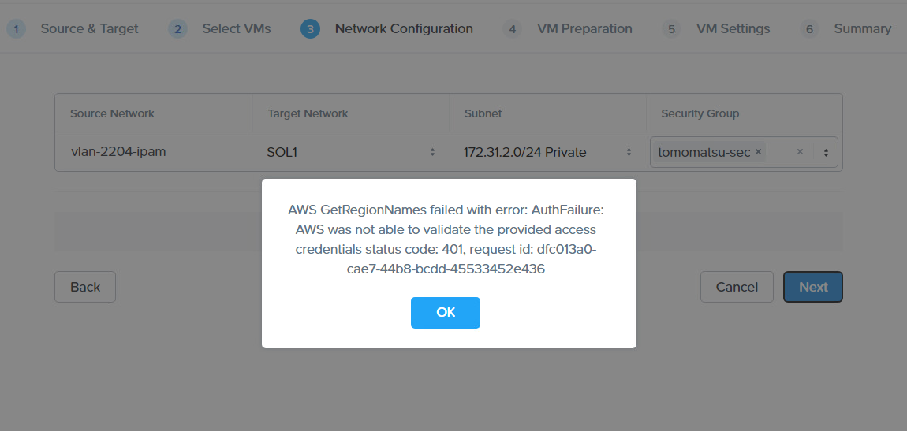Click step 3 circle icon
Viewport: 907px width, 431px height.
[311, 29]
